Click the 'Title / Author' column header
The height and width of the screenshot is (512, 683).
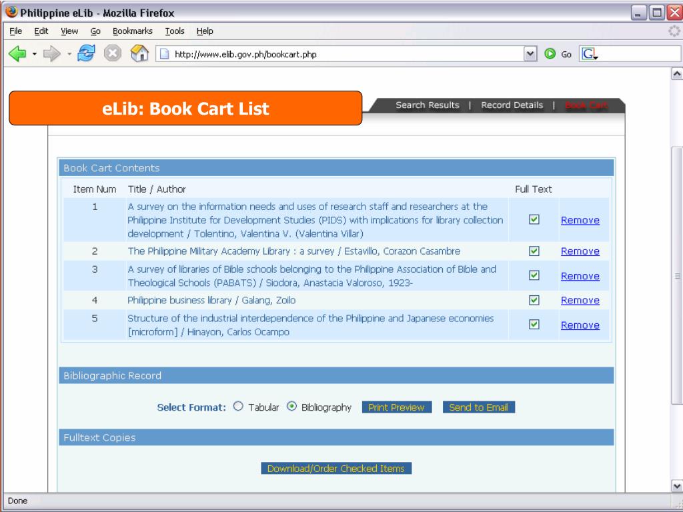coord(157,189)
